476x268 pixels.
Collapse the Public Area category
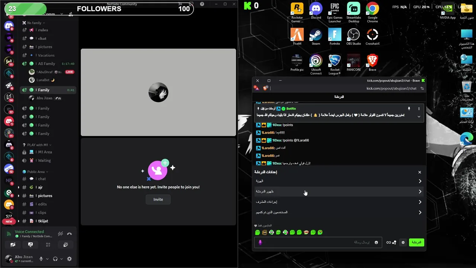click(36, 172)
